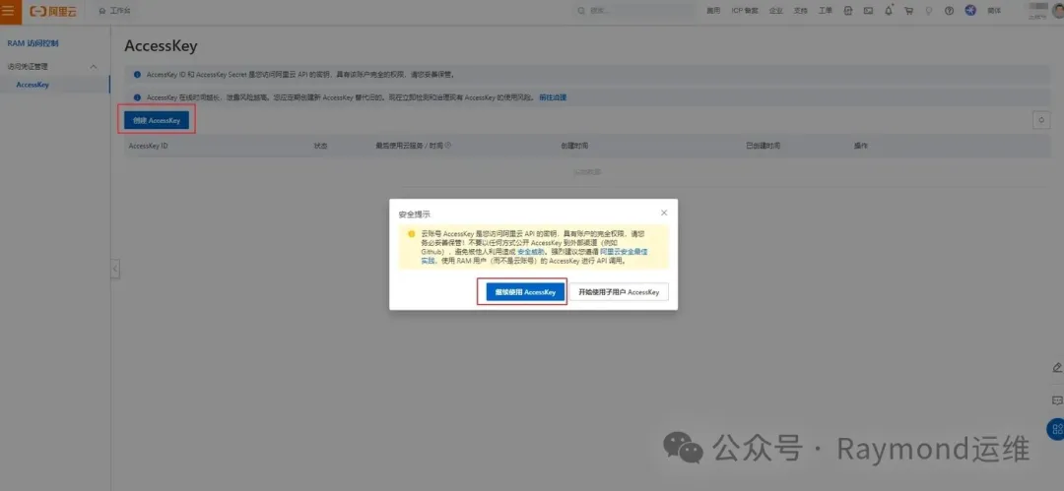Click the lightbulb suggestions icon
1064x491 pixels.
929,11
